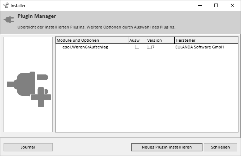Maximize the Installer window
This screenshot has height=156, width=241.
click(x=216, y=6)
